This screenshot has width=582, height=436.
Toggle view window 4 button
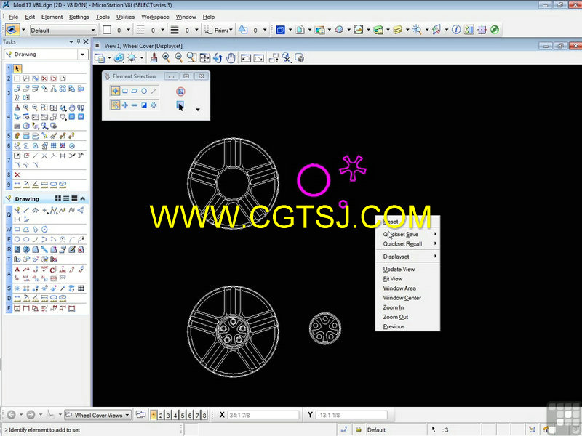175,415
